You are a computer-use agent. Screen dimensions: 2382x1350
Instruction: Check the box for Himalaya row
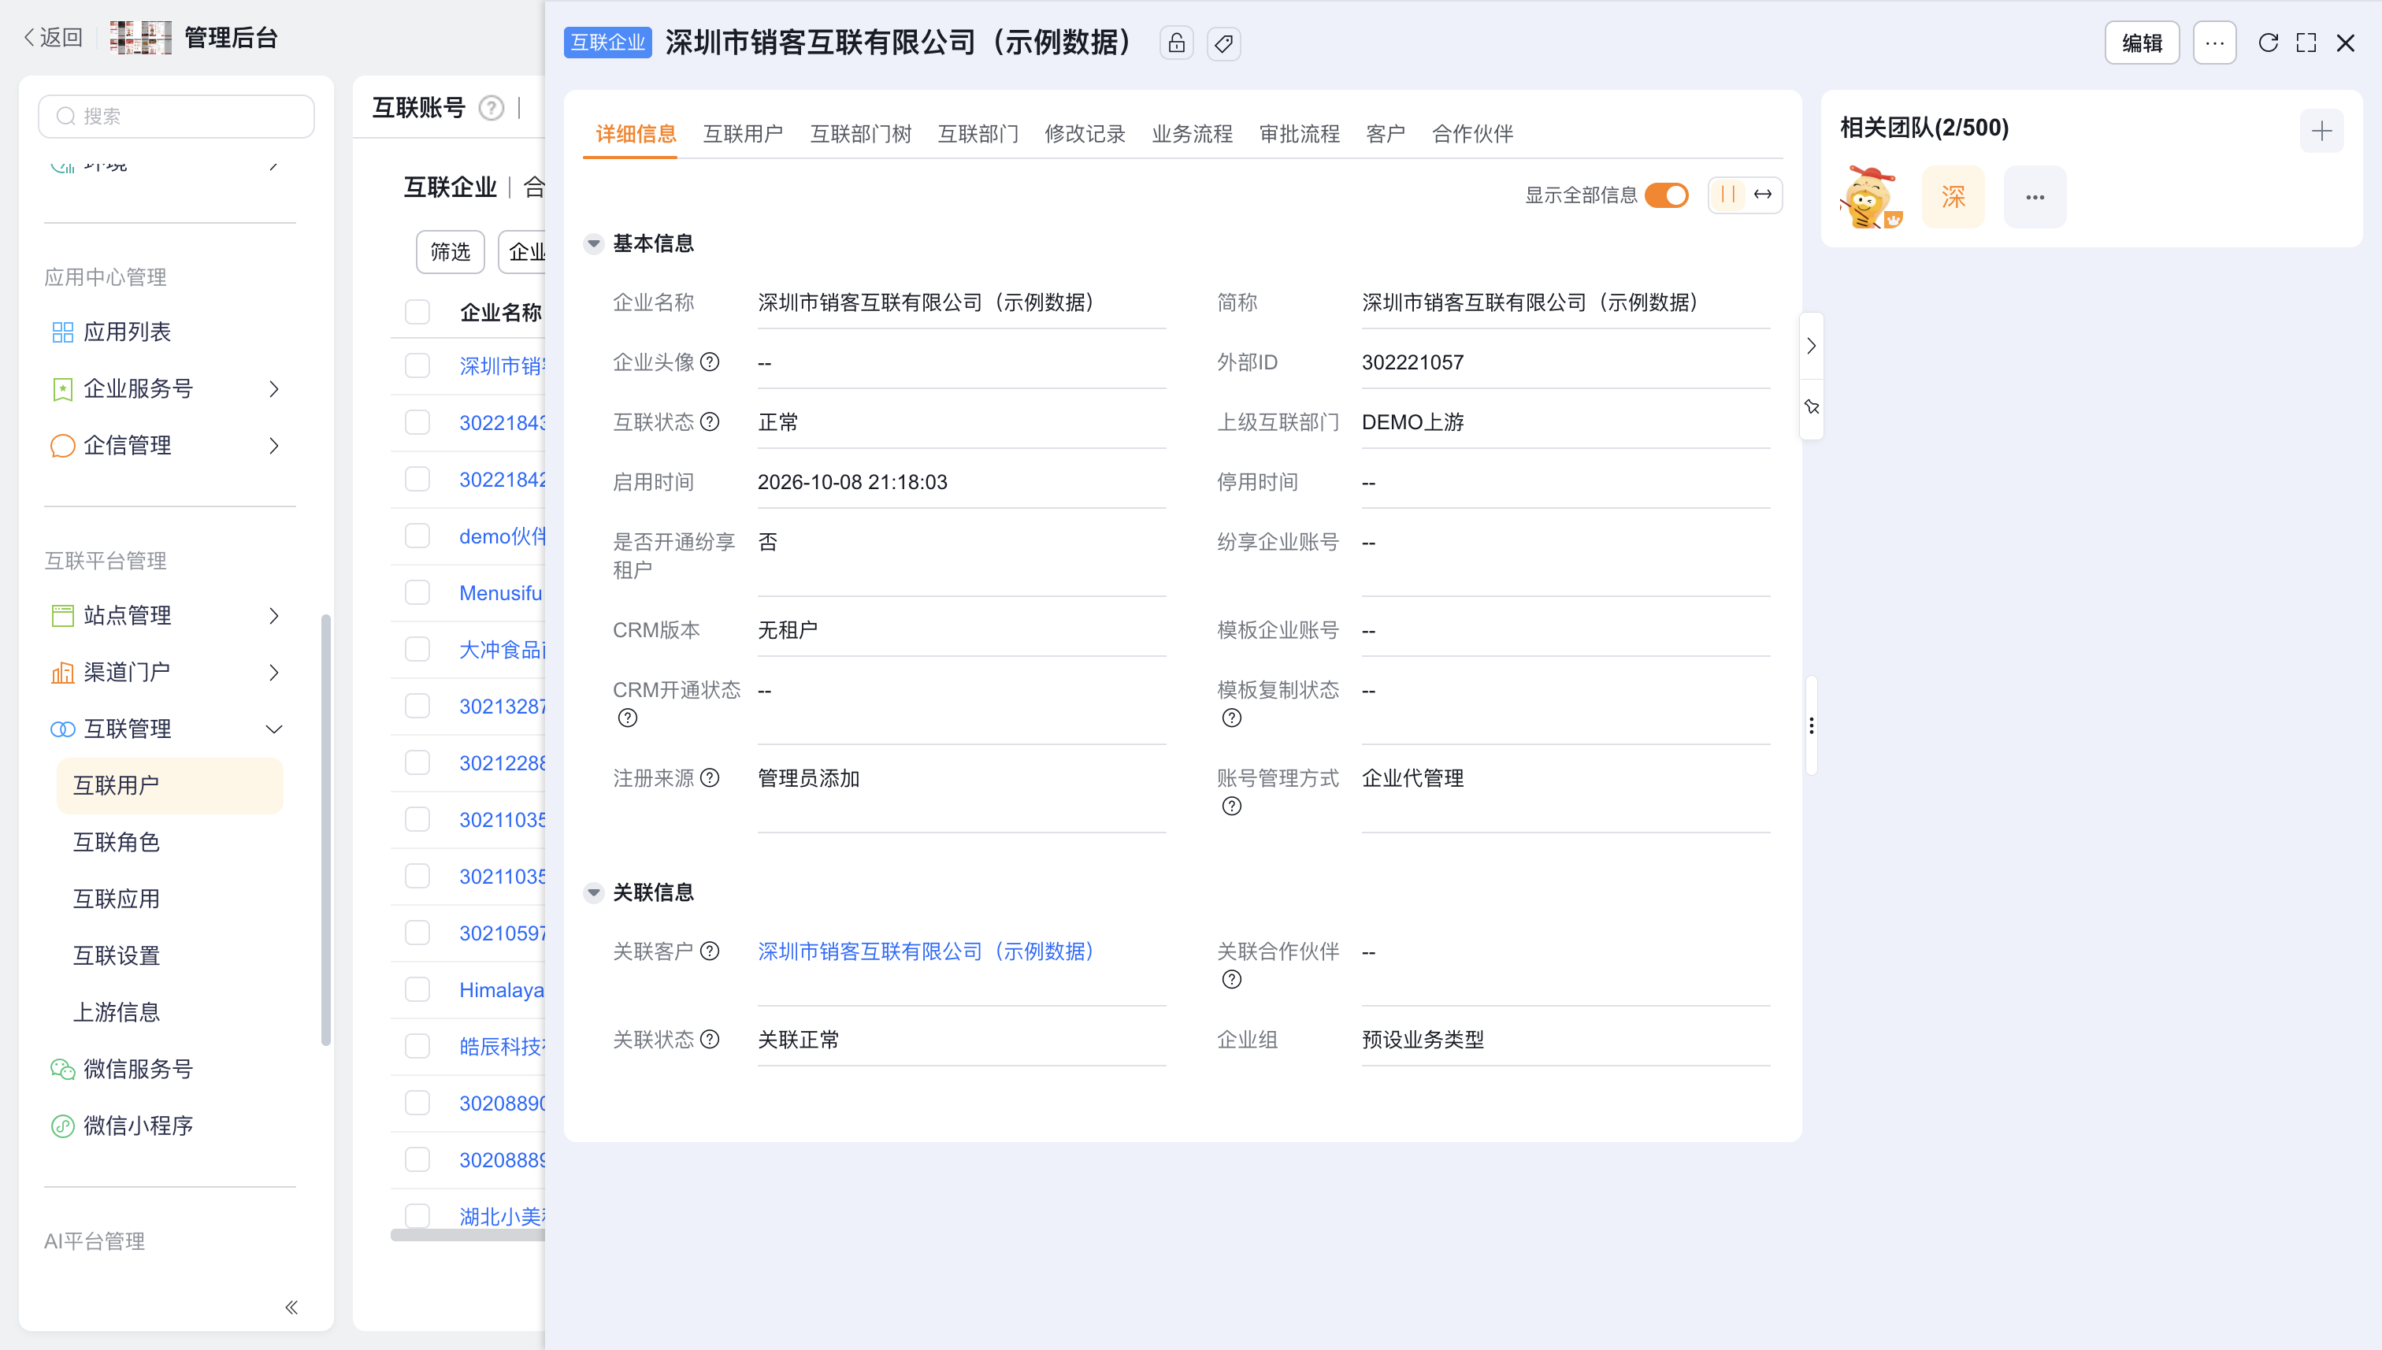tap(417, 989)
